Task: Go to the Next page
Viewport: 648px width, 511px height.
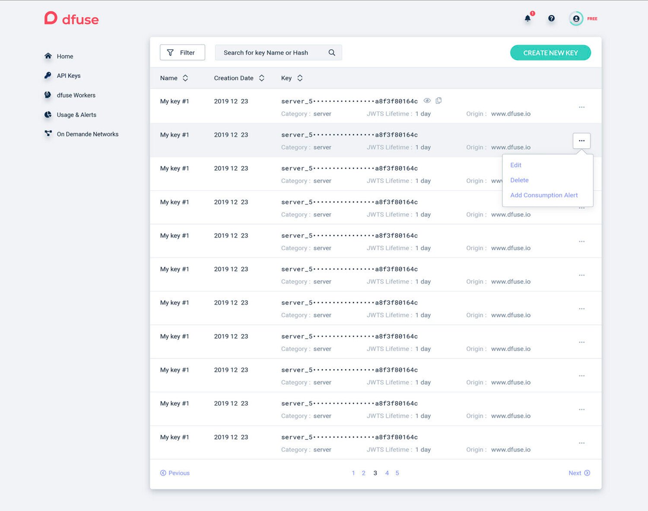Action: point(579,473)
